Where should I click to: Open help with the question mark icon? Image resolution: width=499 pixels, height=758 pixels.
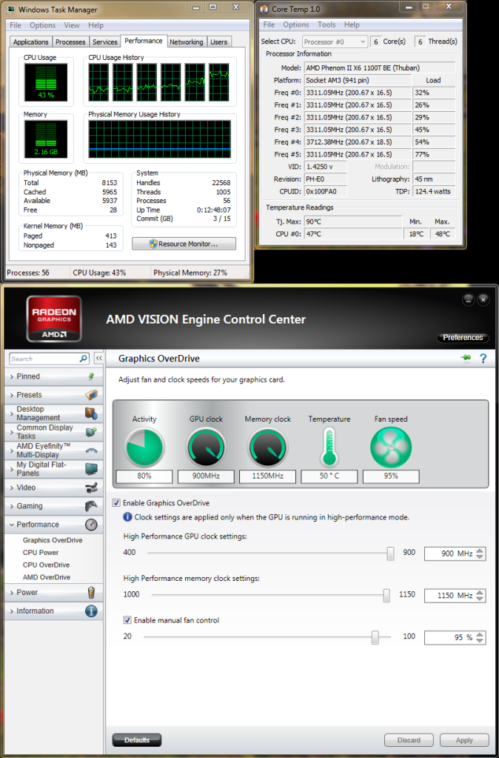[483, 358]
